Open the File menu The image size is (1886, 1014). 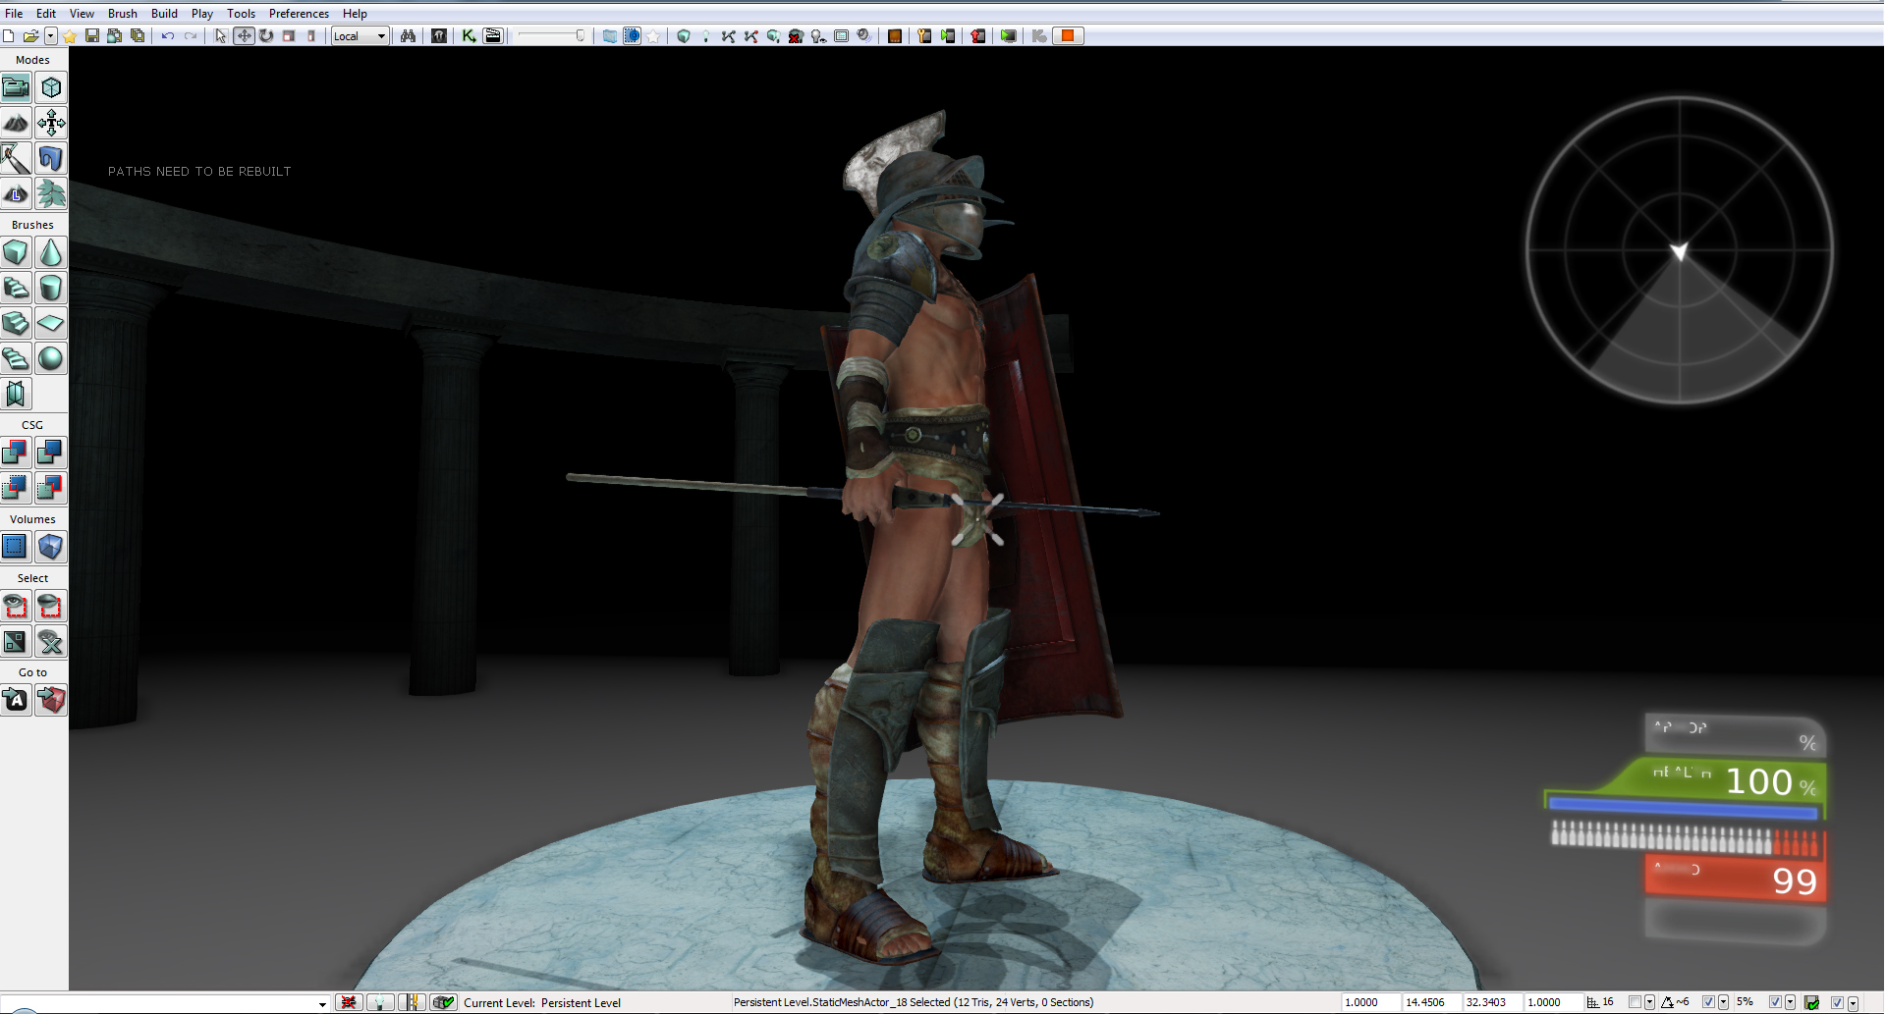coord(14,14)
